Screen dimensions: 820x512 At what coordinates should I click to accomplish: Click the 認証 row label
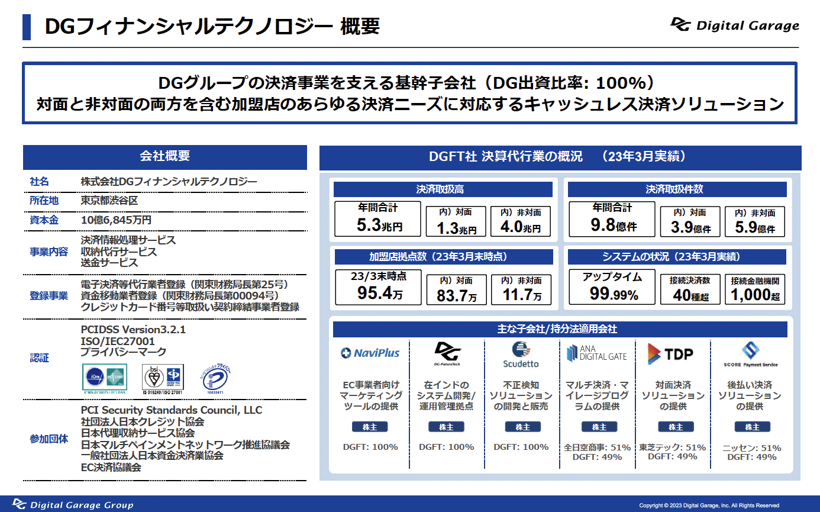tap(40, 358)
